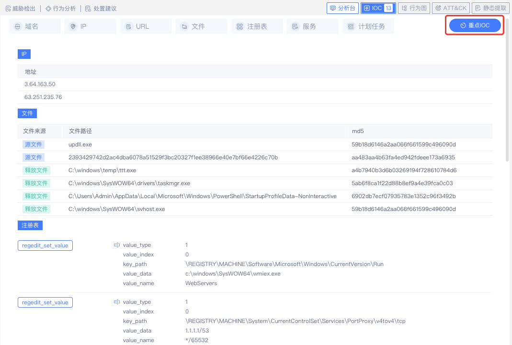Toggle the 重点IOC button

[x=475, y=25]
